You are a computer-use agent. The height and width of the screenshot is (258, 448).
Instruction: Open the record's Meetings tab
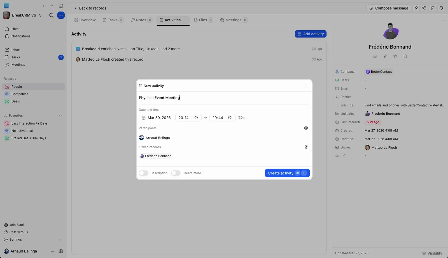[234, 20]
